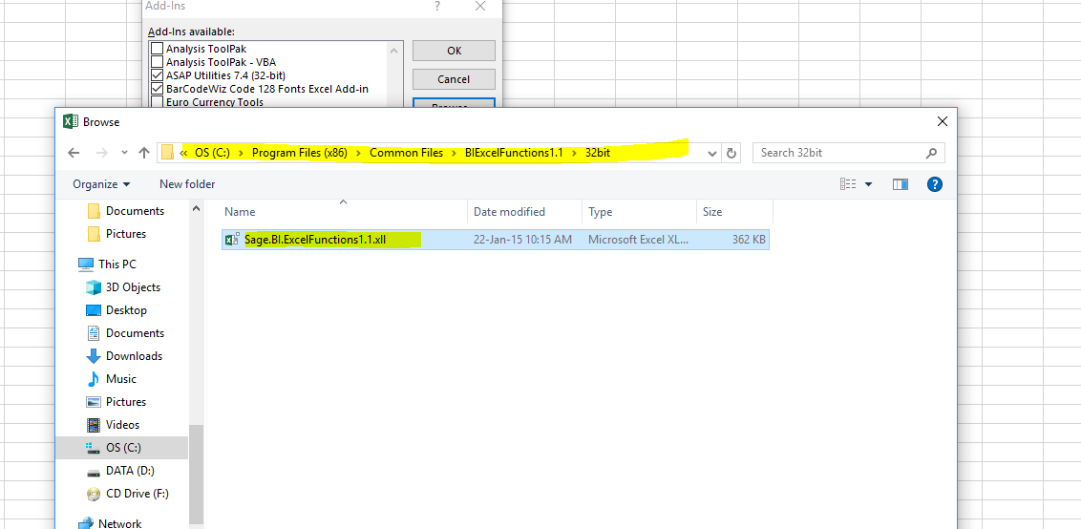Click the 22-Jan-15 10:15 AM date cell
Image resolution: width=1081 pixels, height=529 pixels.
(x=522, y=240)
